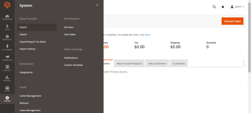Open Cache Management tool

30,96
